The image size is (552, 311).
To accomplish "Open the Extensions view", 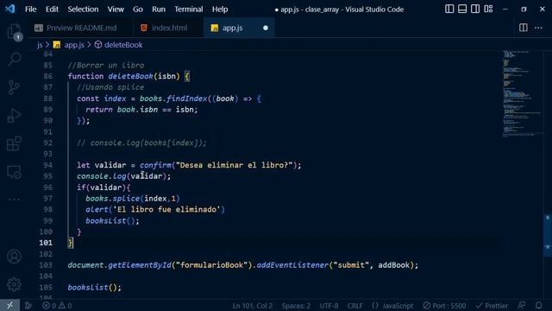I will pyautogui.click(x=14, y=144).
